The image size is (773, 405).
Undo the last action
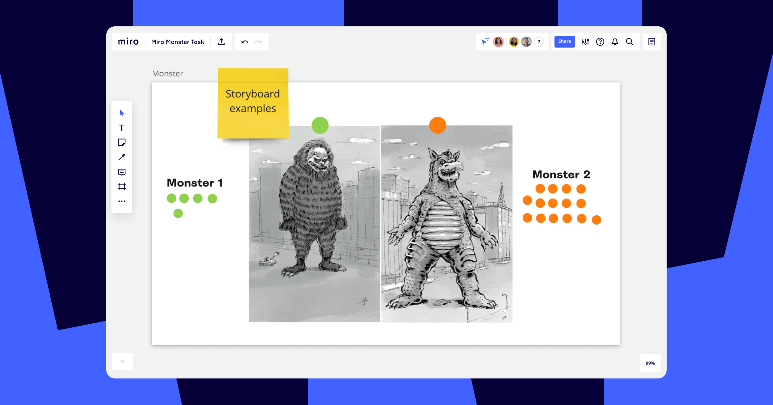pos(245,42)
